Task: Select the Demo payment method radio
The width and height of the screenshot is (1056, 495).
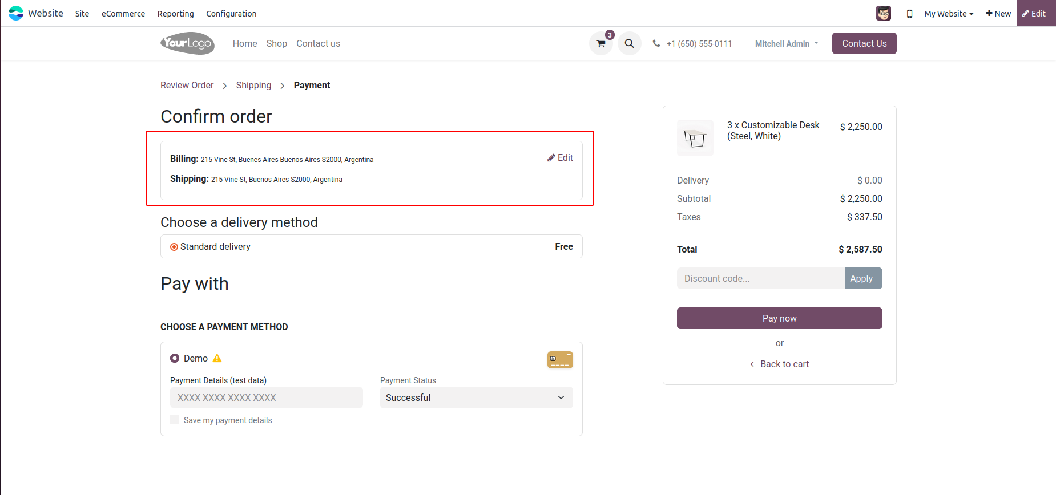Action: click(175, 358)
